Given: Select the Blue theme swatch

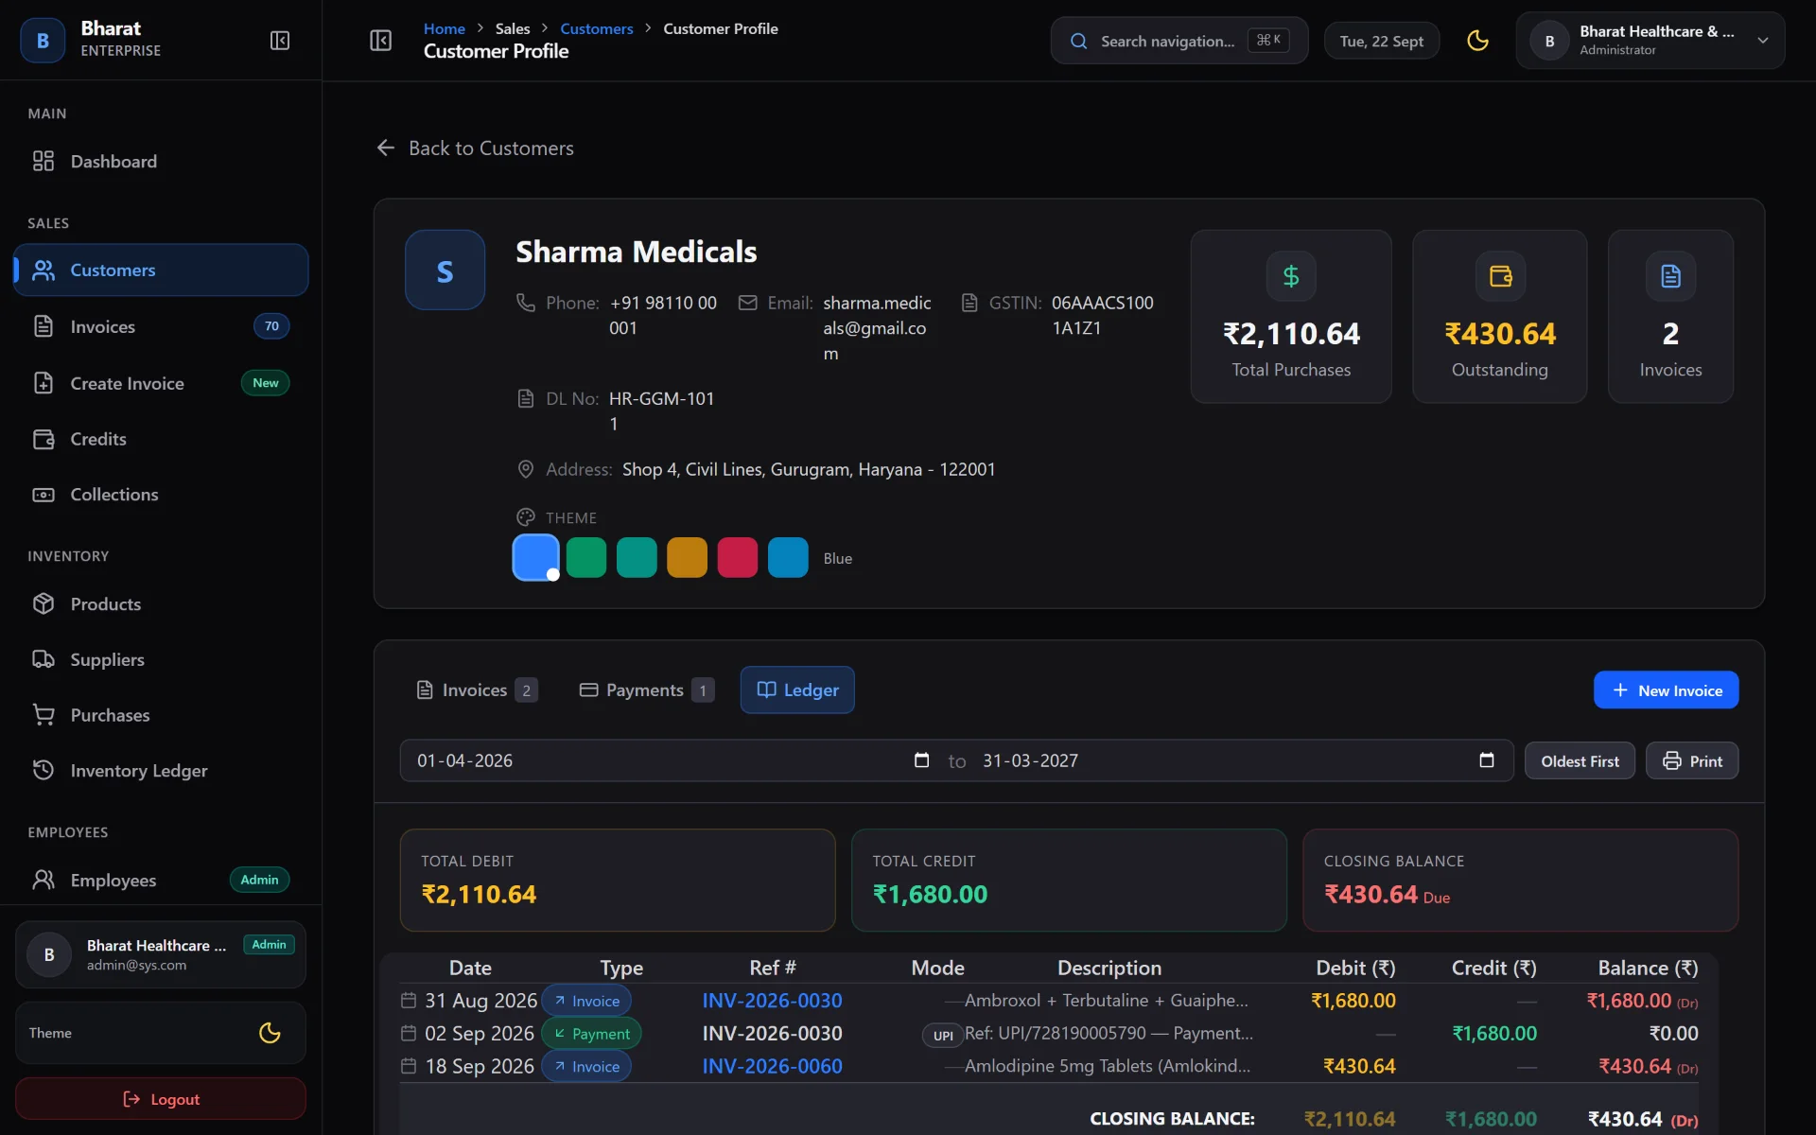Looking at the screenshot, I should coord(535,557).
